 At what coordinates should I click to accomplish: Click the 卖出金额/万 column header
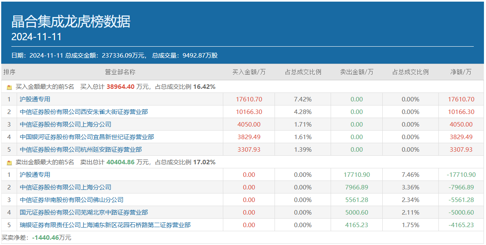[x=357, y=72]
